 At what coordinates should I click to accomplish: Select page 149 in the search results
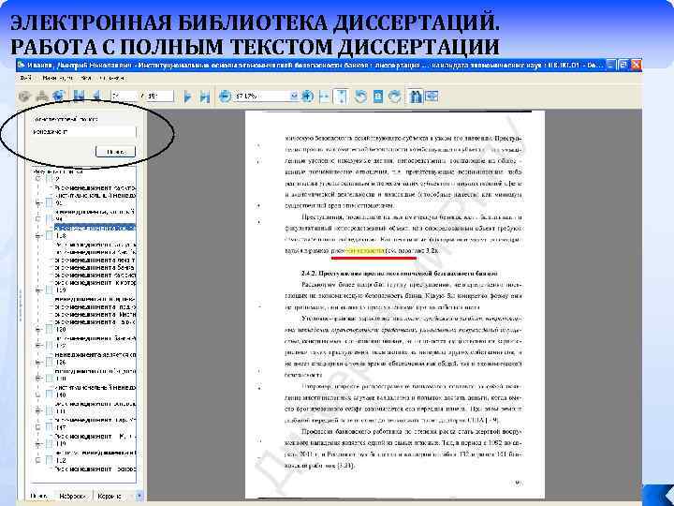pyautogui.click(x=61, y=443)
